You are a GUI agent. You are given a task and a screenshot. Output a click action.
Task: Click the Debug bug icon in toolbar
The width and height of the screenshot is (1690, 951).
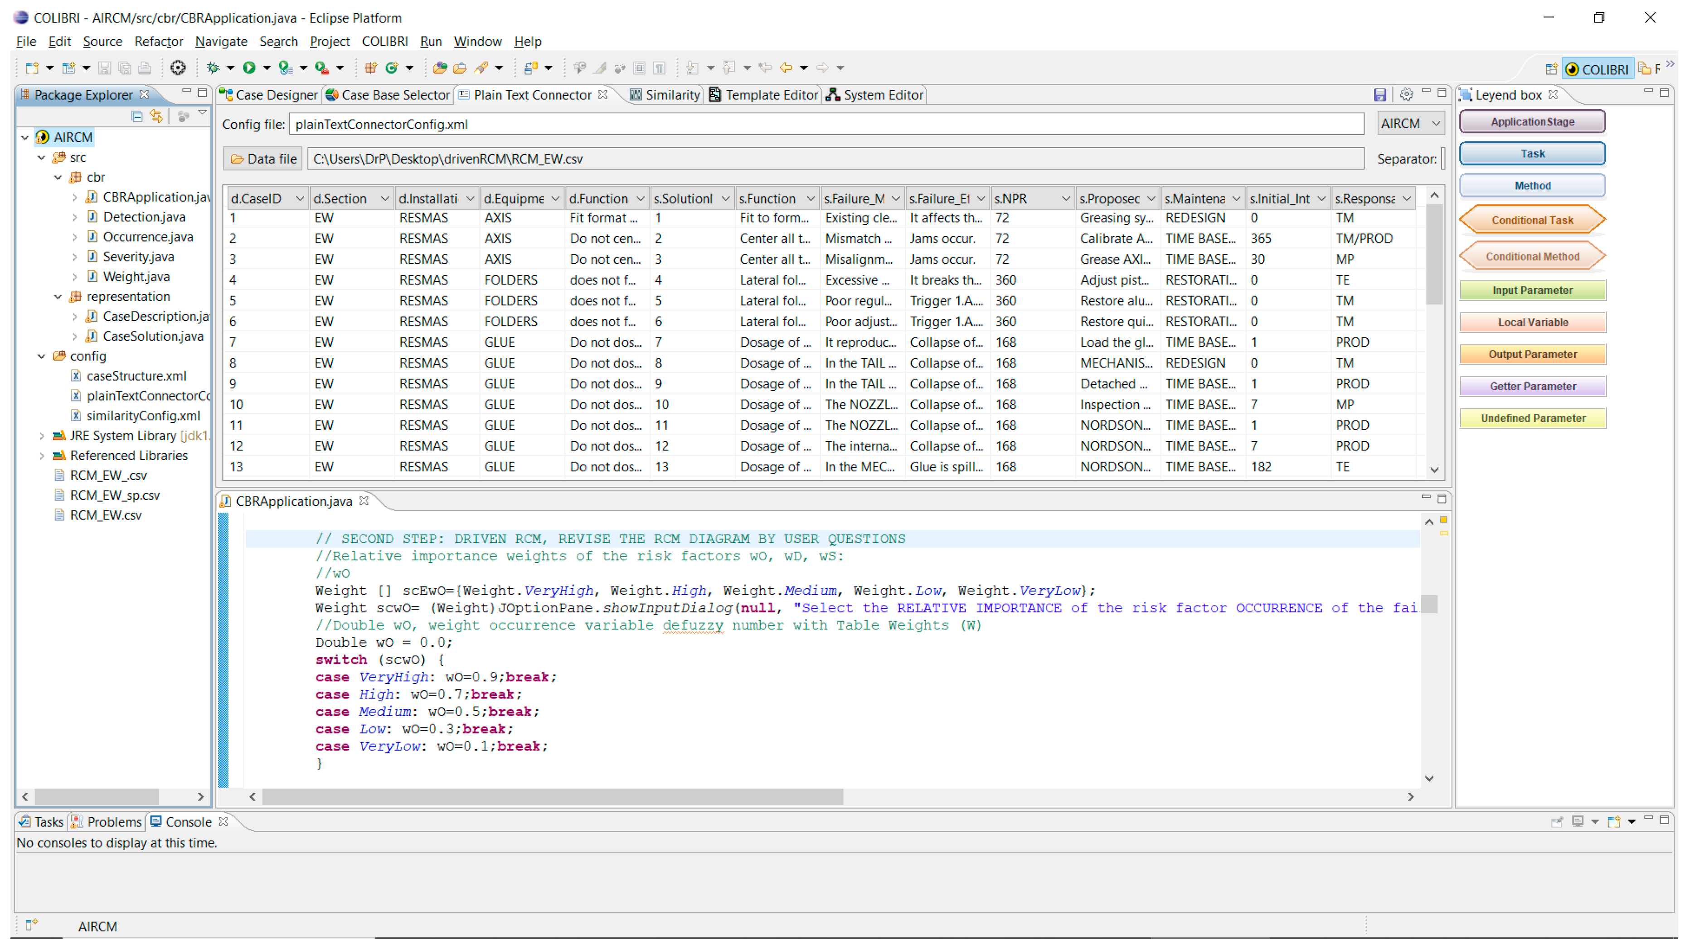coord(213,68)
